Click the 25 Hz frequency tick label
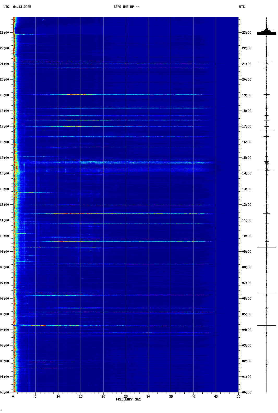 [126, 397]
